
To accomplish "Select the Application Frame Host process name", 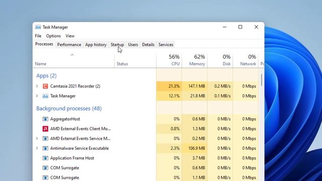I will pyautogui.click(x=72, y=158).
